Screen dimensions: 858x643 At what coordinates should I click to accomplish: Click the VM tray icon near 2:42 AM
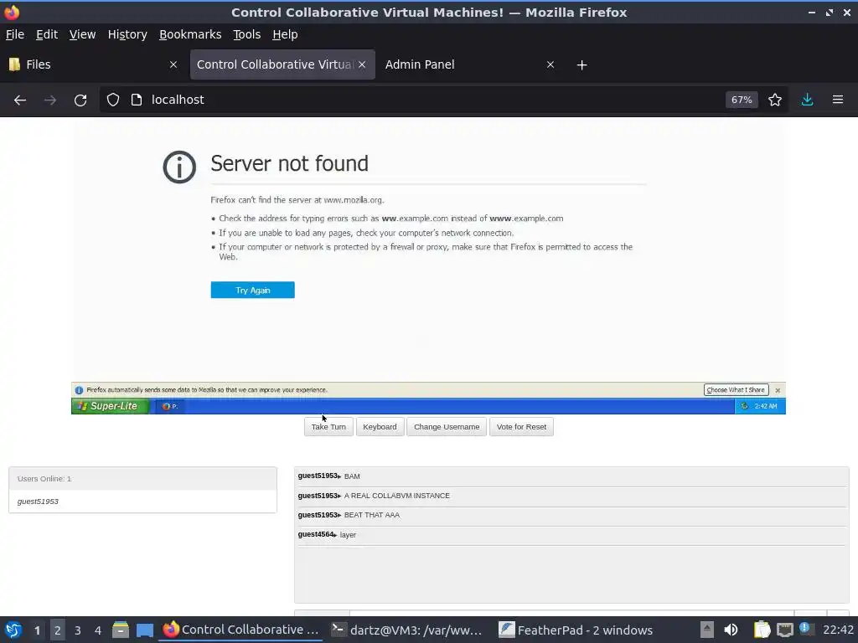tap(745, 406)
